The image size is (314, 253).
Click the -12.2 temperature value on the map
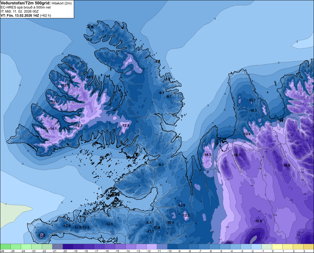click(186, 215)
